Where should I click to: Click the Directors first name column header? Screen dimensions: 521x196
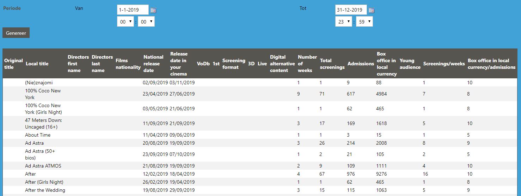78,64
